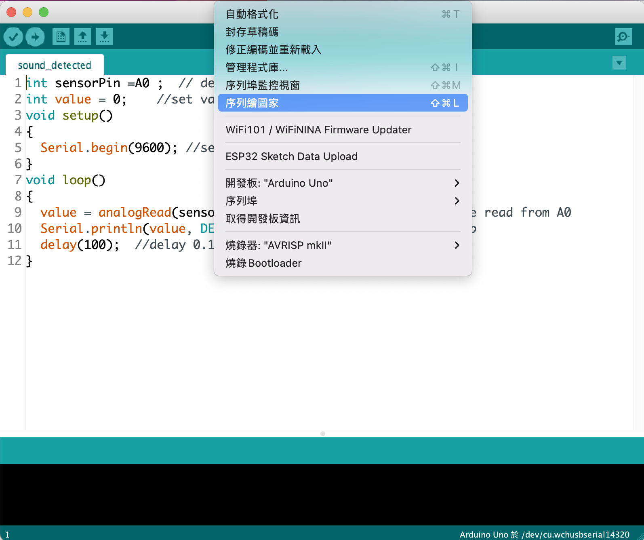Click line number 12 in the gutter
The height and width of the screenshot is (540, 644).
click(x=15, y=261)
